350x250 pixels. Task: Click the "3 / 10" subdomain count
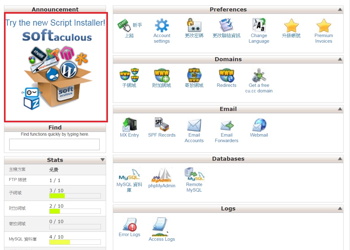56,191
